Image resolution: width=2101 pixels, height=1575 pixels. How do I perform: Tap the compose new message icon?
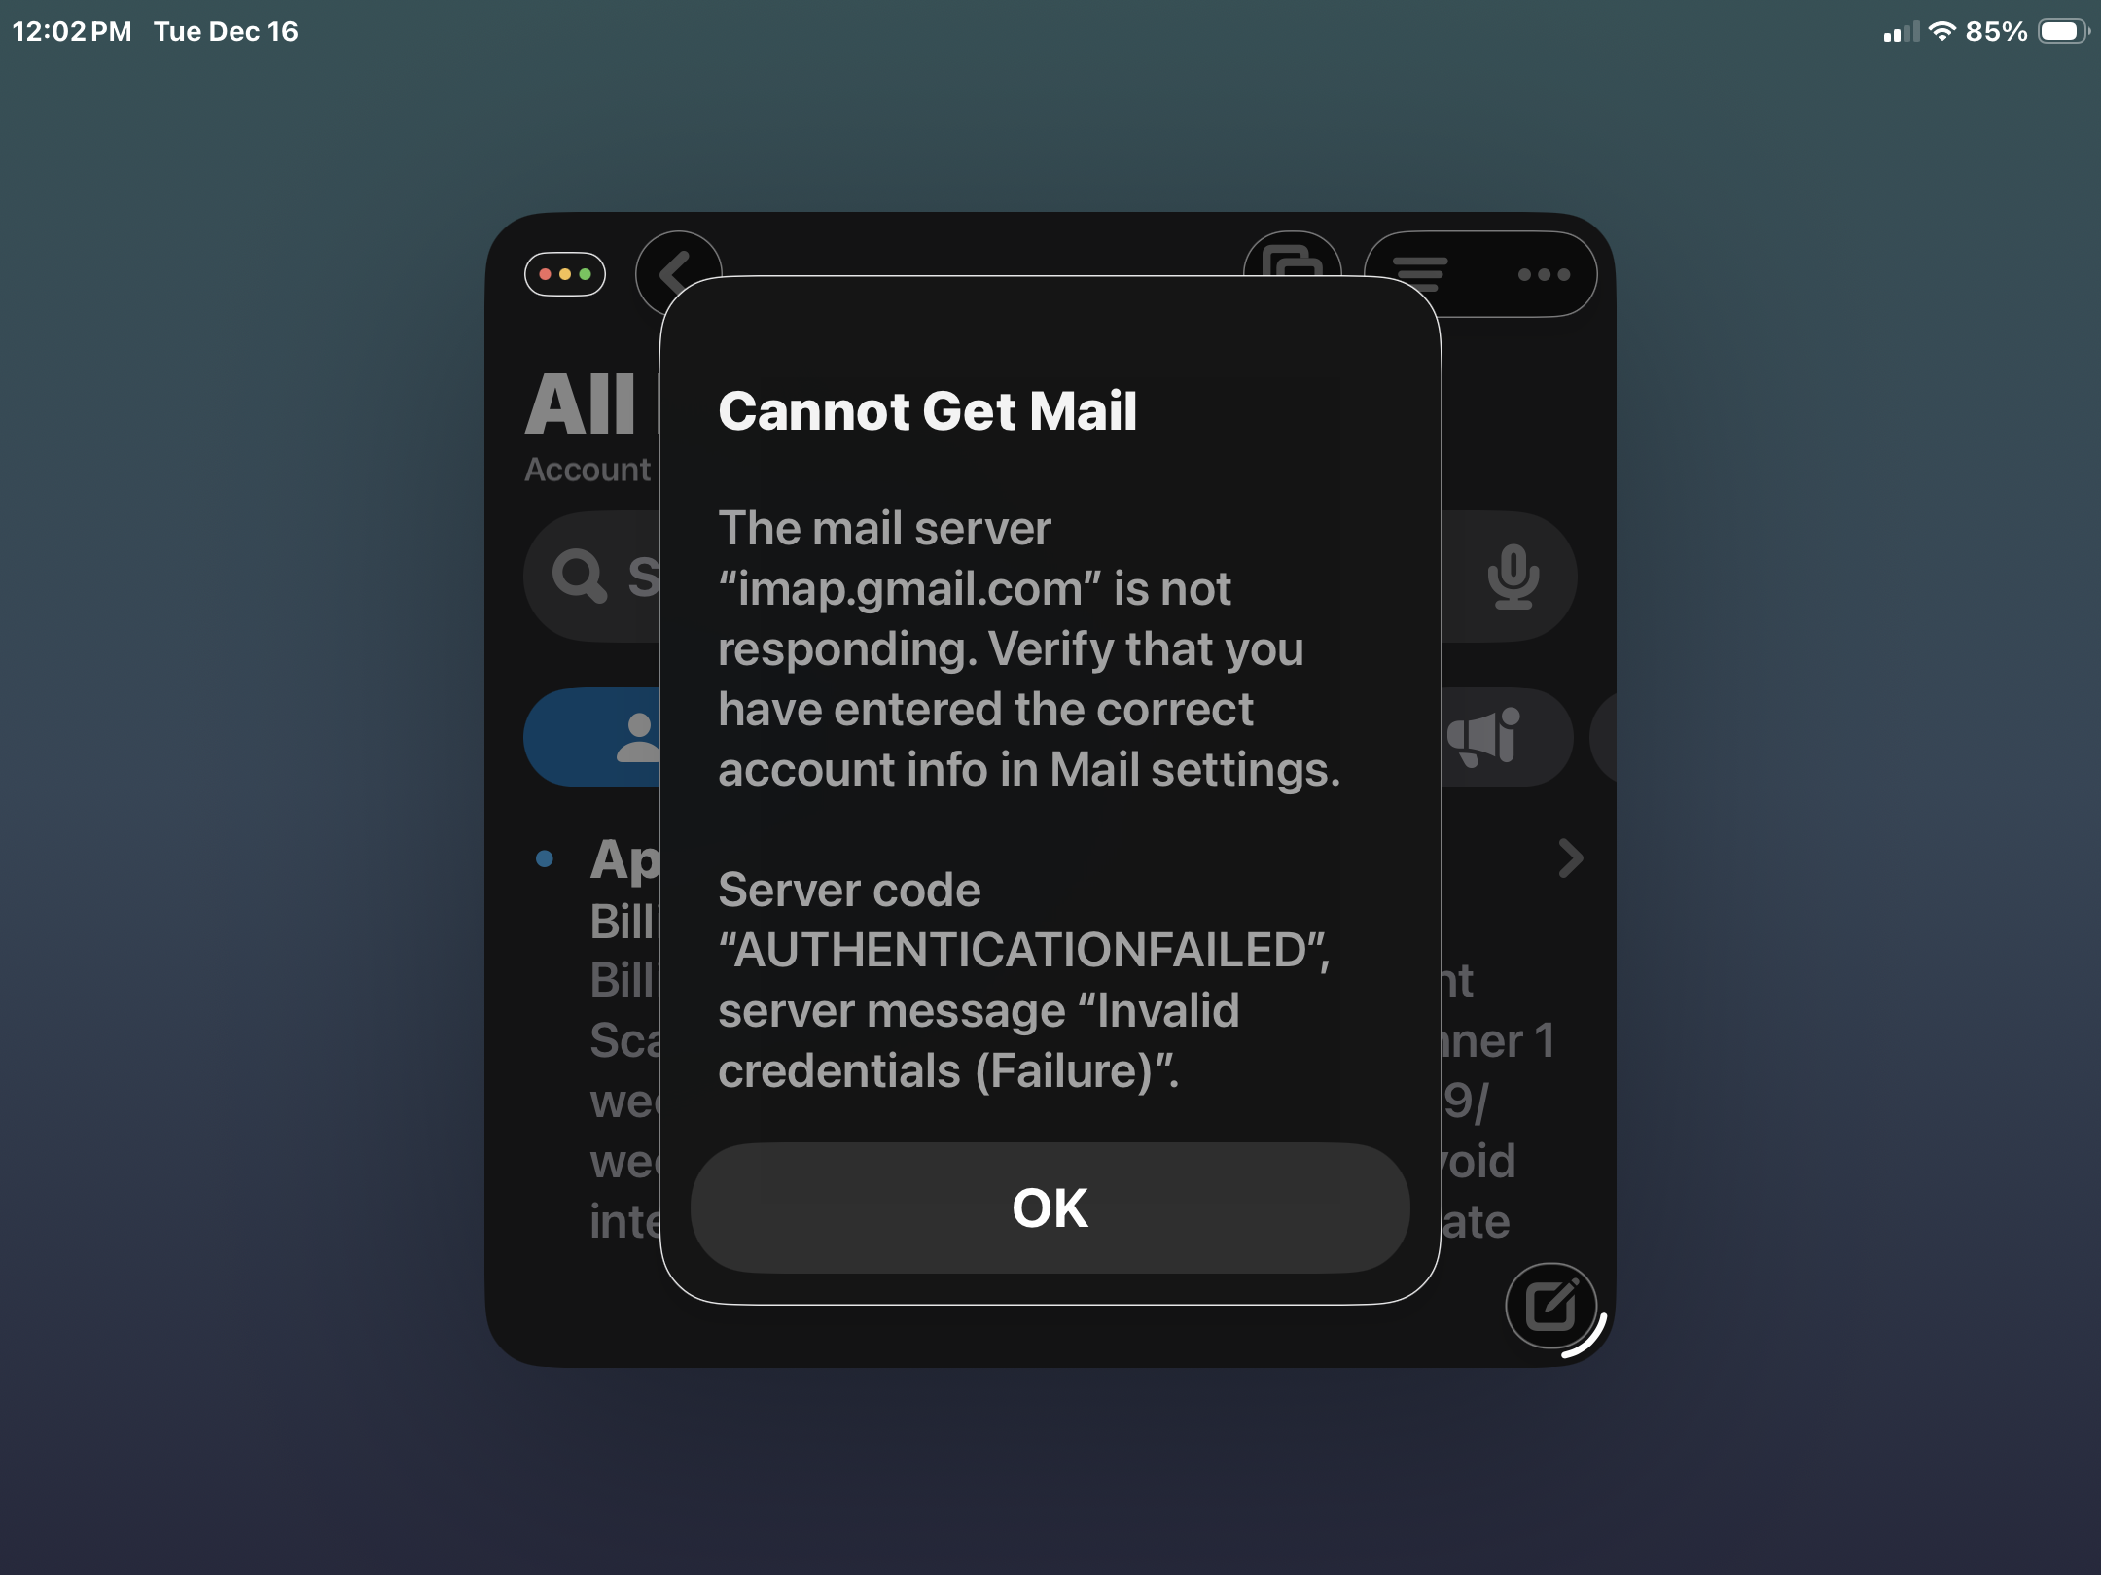click(x=1550, y=1306)
